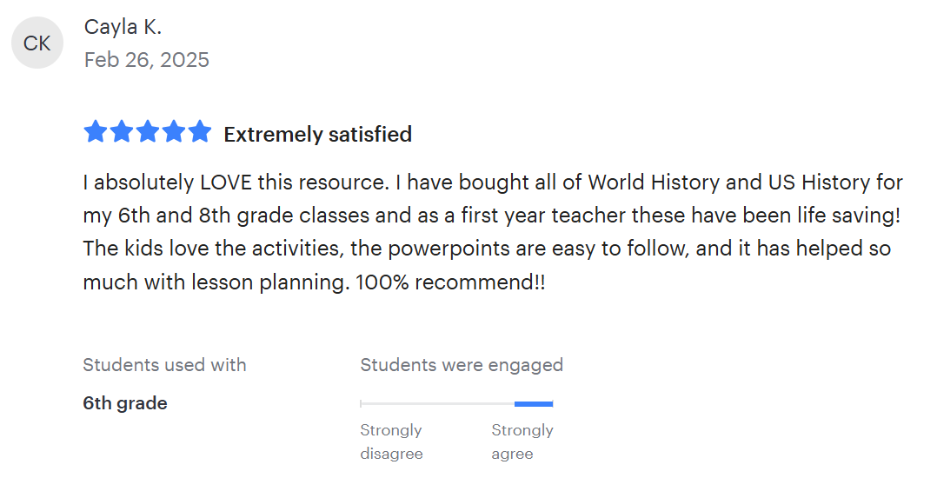Click the Feb 26, 2025 review date
Screen dimensions: 937x478
[146, 60]
